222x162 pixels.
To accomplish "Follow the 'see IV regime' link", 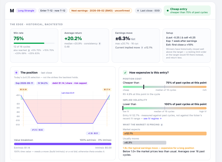I will click(x=153, y=118).
